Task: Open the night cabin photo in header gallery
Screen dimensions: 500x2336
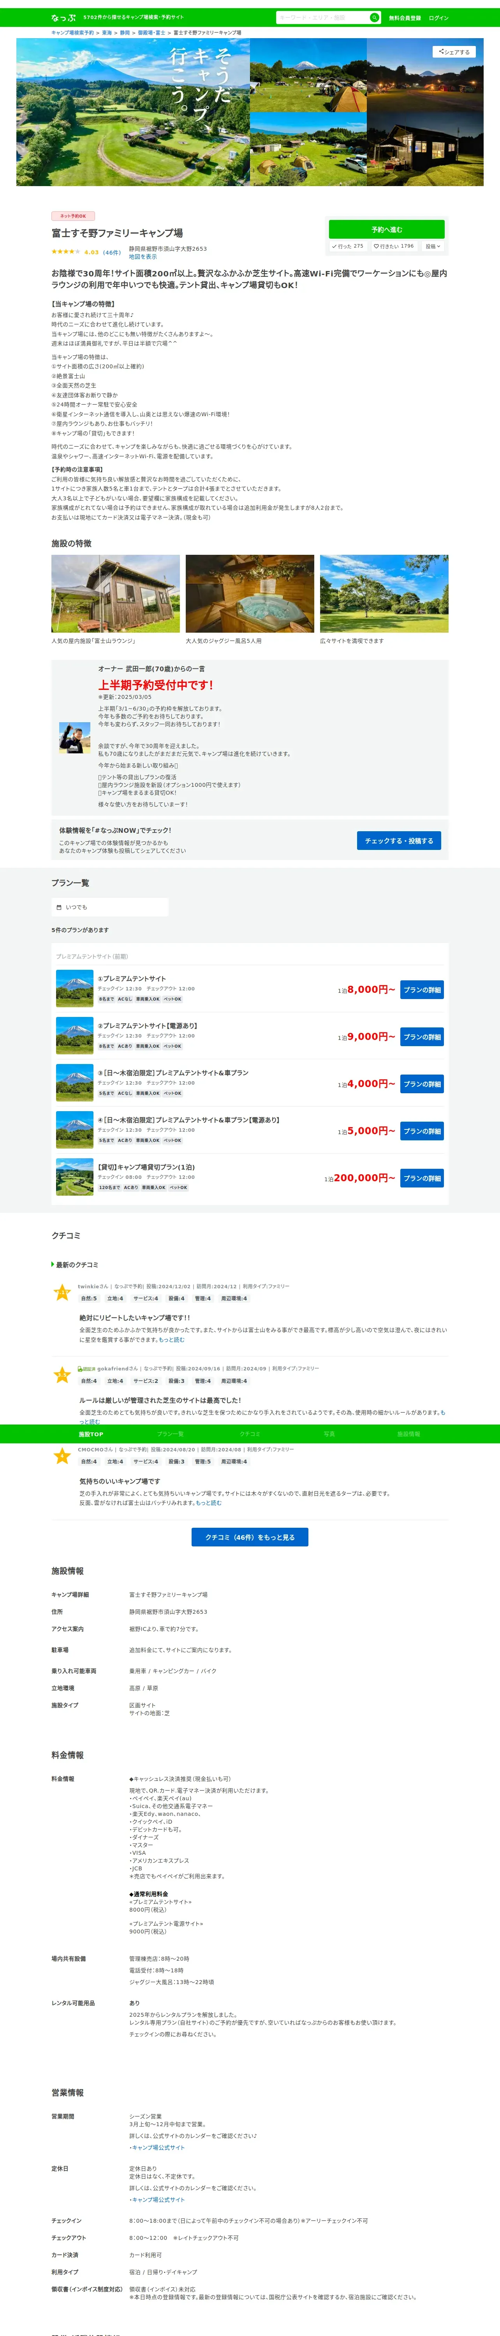Action: (x=426, y=150)
